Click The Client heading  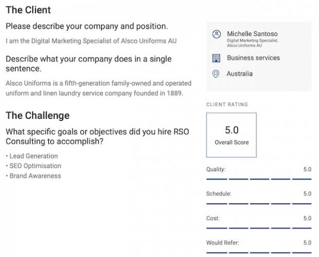click(28, 10)
